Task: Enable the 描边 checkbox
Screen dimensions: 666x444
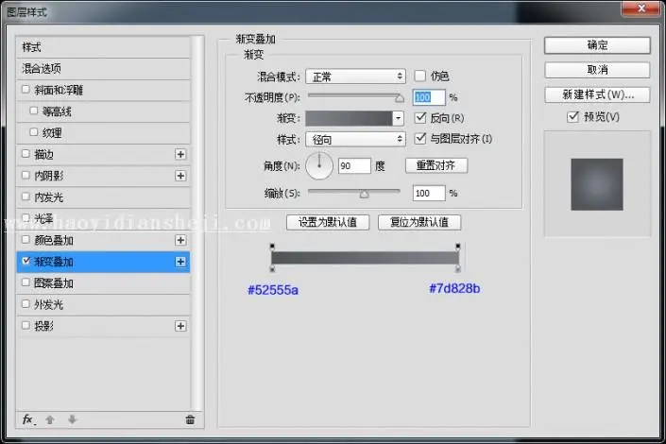Action: [26, 153]
